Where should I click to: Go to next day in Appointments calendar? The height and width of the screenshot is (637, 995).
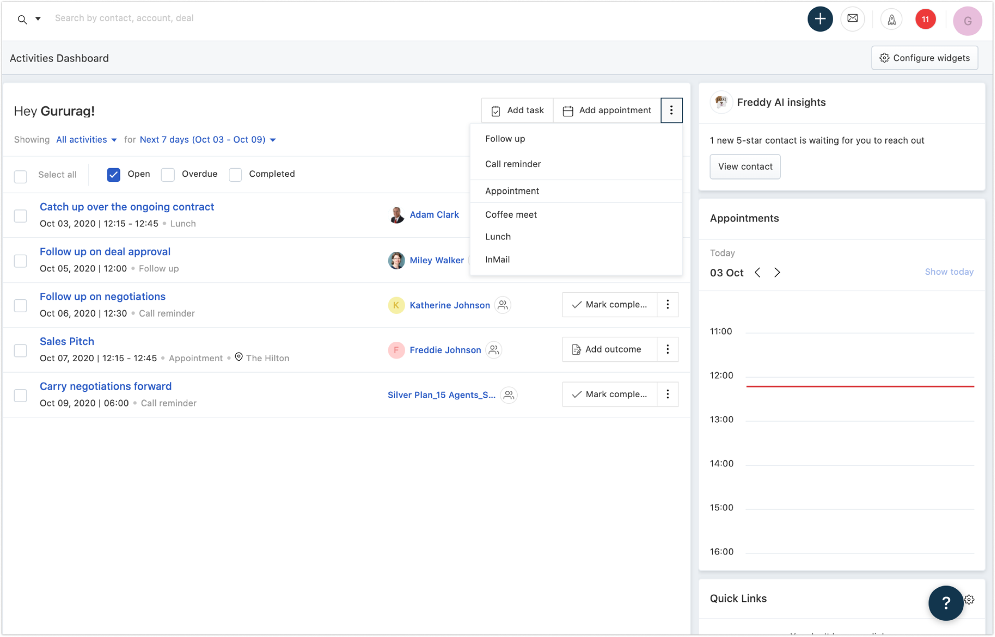click(x=777, y=272)
